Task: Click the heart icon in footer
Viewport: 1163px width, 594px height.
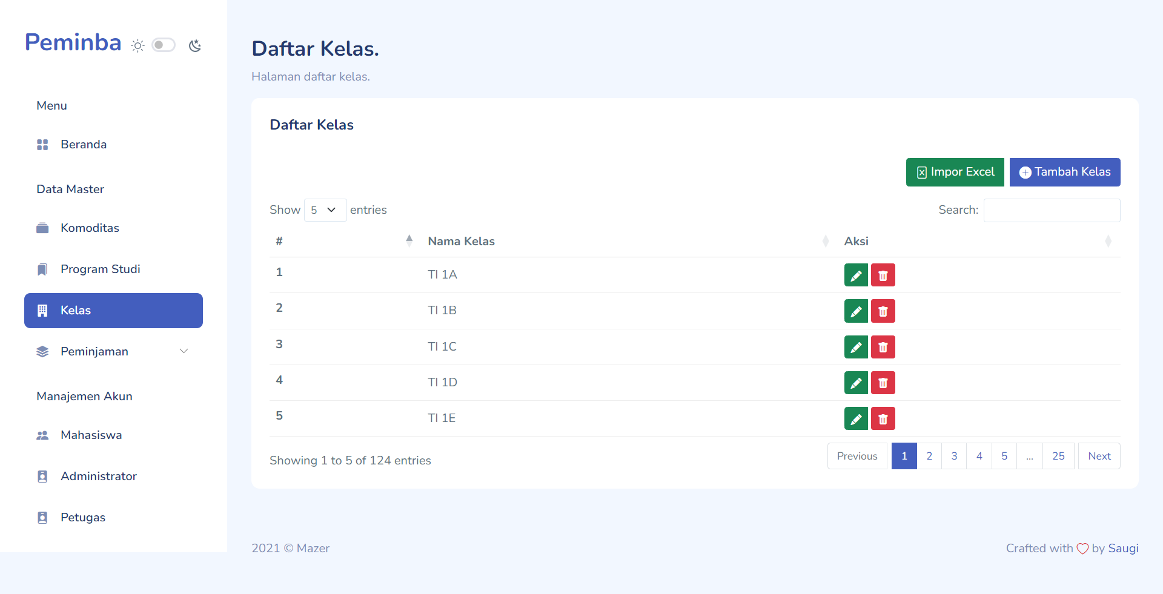Action: [1082, 549]
